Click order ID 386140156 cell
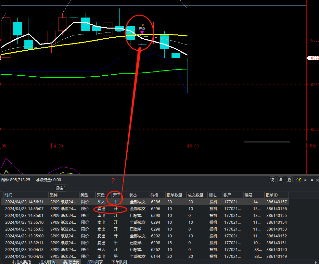The image size is (319, 264). (x=276, y=209)
